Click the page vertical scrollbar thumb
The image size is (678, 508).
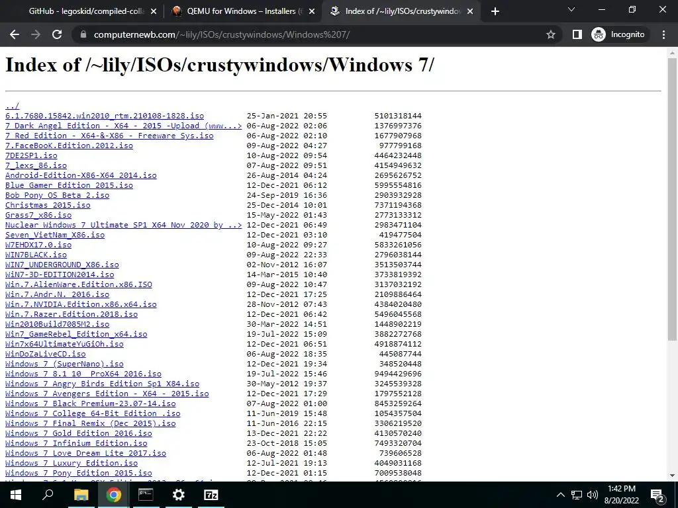(x=672, y=198)
